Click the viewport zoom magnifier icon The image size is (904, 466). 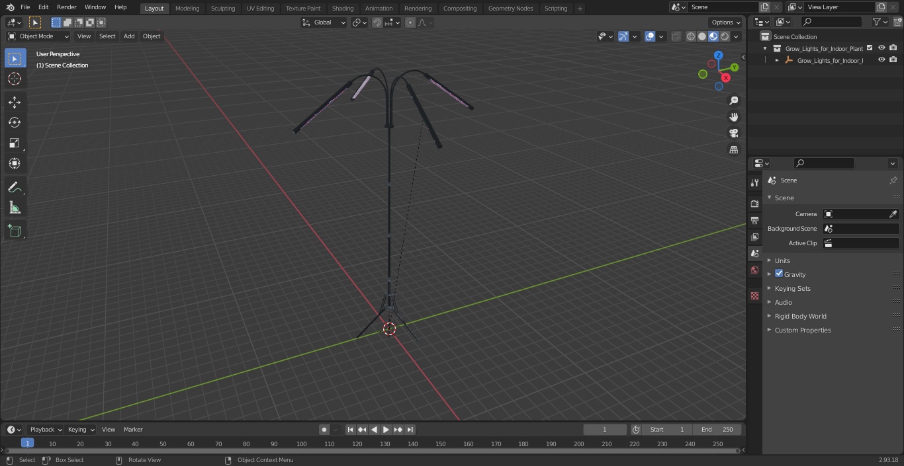tap(733, 100)
